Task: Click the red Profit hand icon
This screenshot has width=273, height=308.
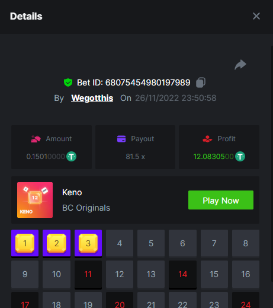Action: pos(207,139)
